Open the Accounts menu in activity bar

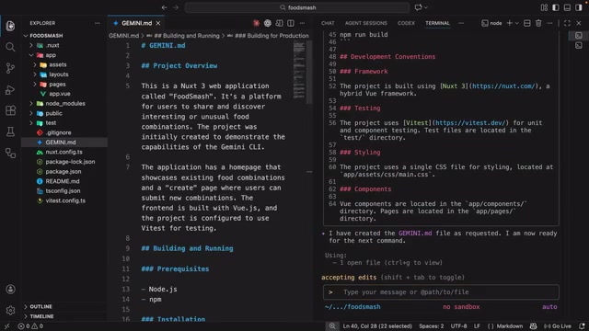10,289
